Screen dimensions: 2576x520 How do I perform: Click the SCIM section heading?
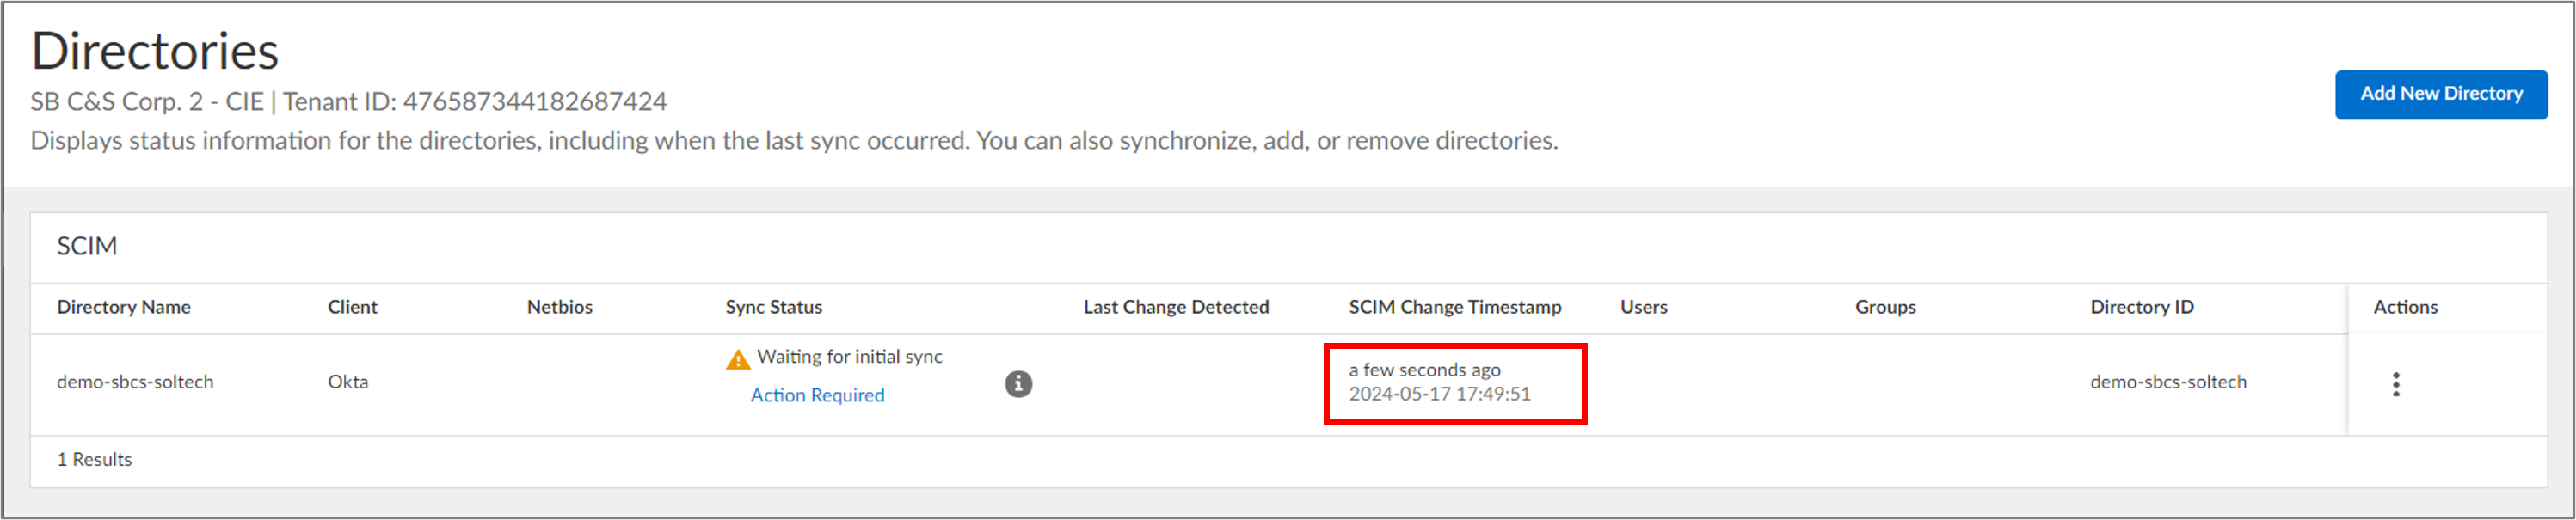click(x=87, y=246)
